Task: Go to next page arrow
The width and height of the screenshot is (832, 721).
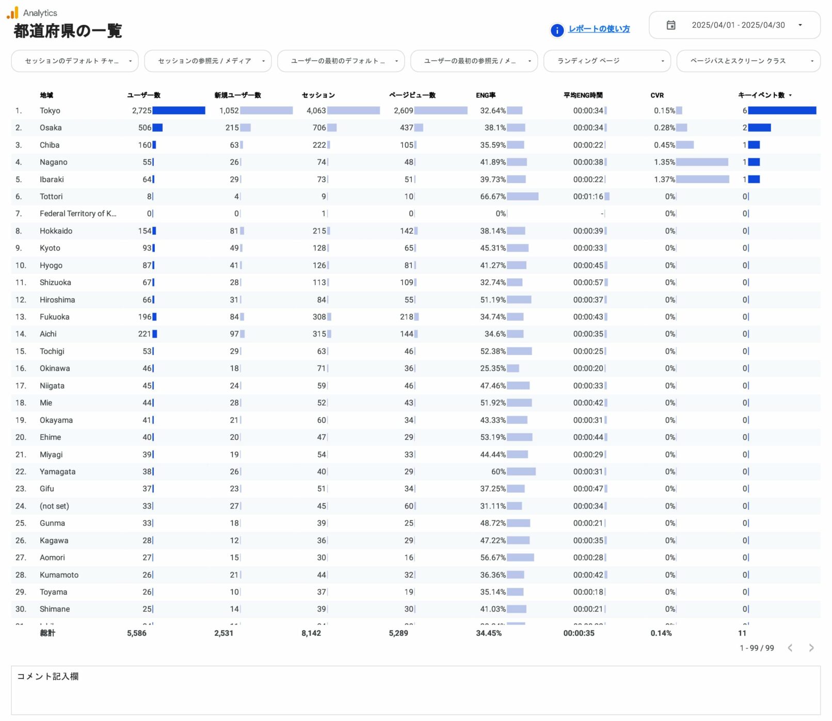Action: click(x=811, y=648)
